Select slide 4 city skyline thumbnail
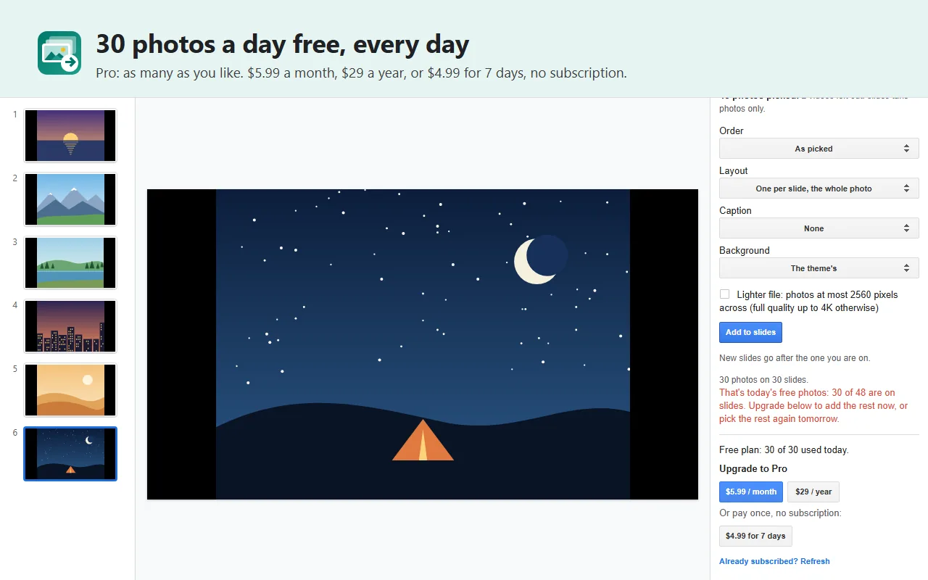 [x=70, y=326]
